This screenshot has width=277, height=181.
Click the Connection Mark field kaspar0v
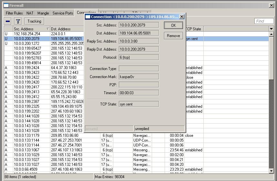coord(139,76)
